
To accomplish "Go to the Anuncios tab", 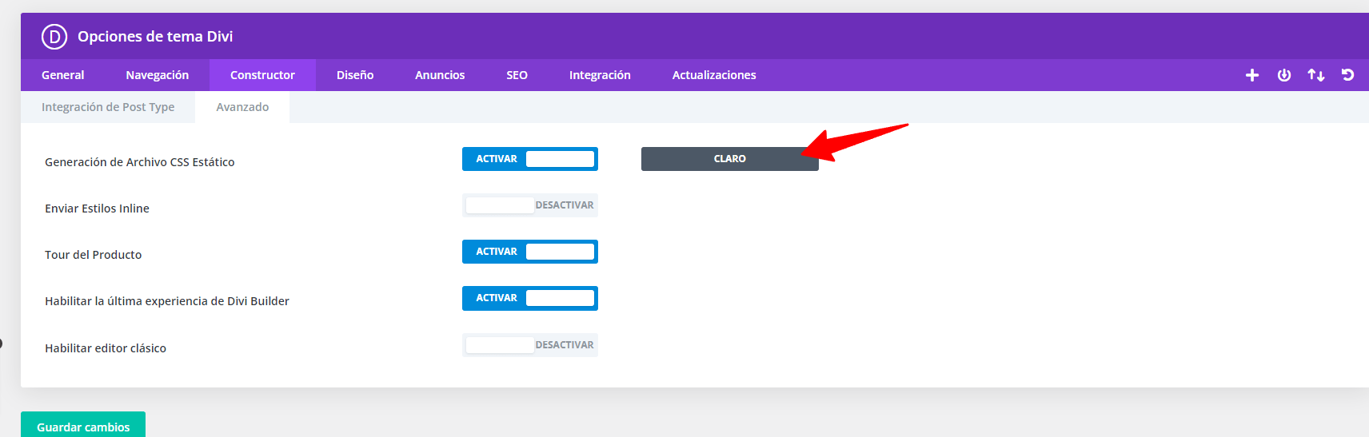I will (440, 75).
